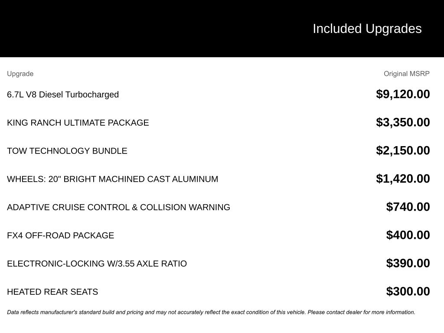This screenshot has width=444, height=333.
Task: Click the $1,420.00 MSRP amount
Action: [403, 179]
